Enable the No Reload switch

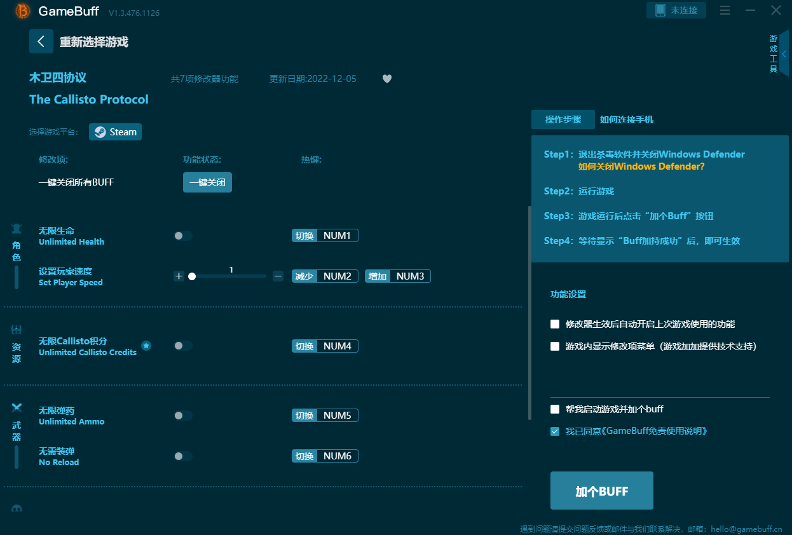(183, 456)
